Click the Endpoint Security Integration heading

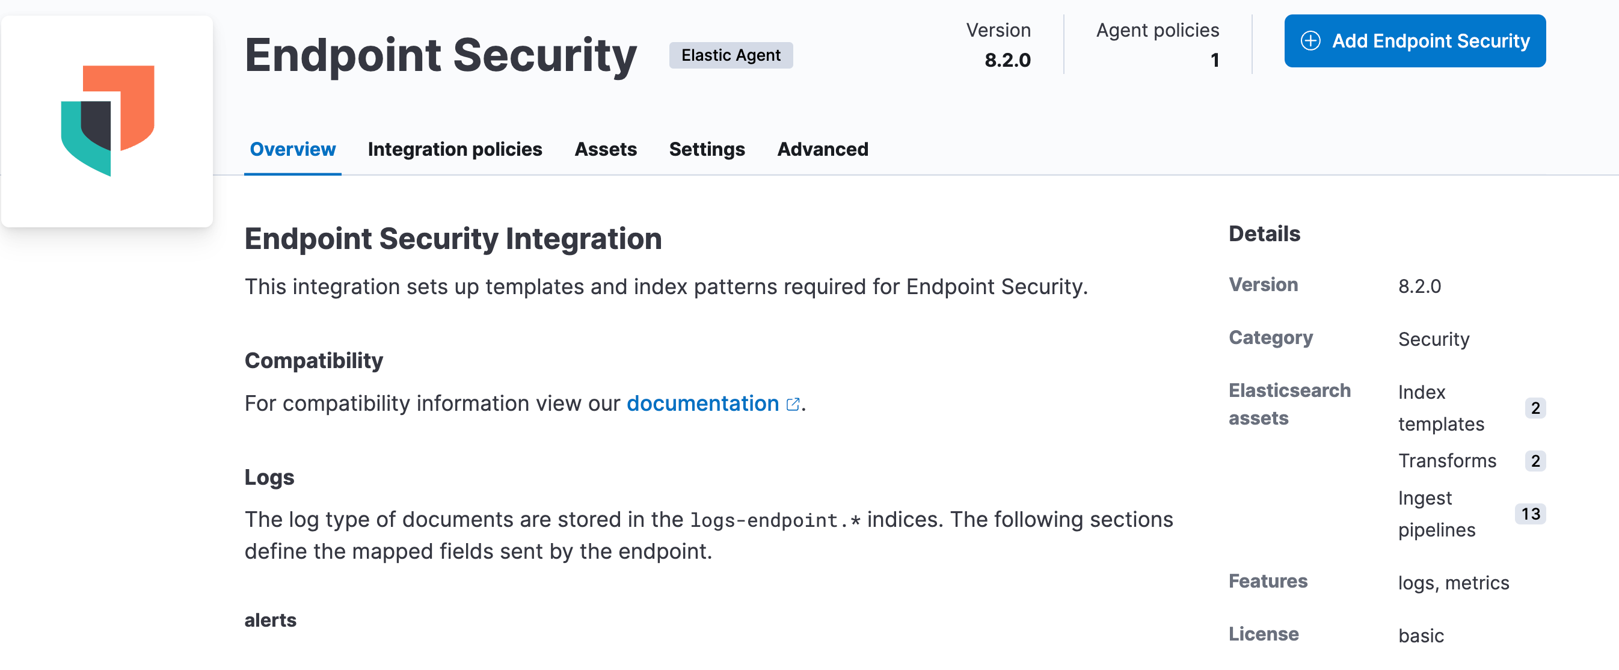coord(453,239)
